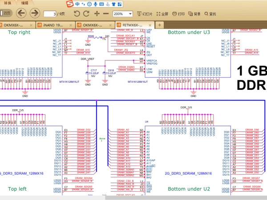Open the Sogou toolbox grid icon
This screenshot has height=200, width=267.
click(118, 4)
